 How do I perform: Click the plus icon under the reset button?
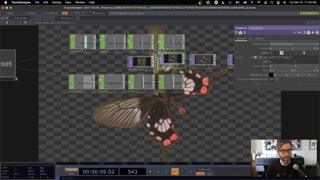tap(16, 79)
